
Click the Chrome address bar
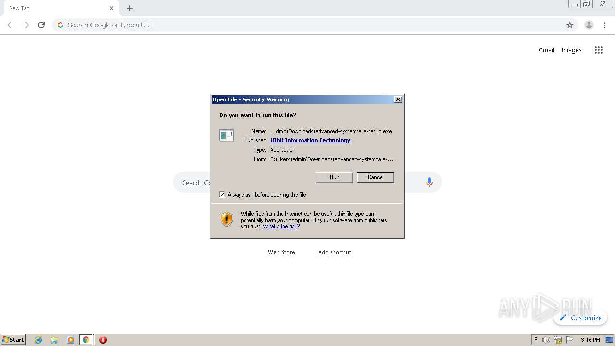(315, 25)
